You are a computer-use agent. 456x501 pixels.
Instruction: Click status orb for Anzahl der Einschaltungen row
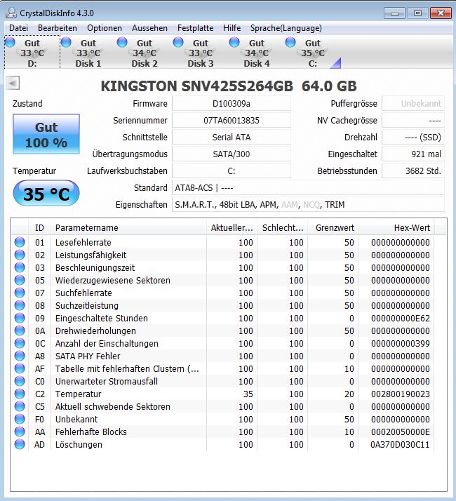20,343
